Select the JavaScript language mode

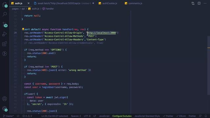pyautogui.click(x=104, y=116)
